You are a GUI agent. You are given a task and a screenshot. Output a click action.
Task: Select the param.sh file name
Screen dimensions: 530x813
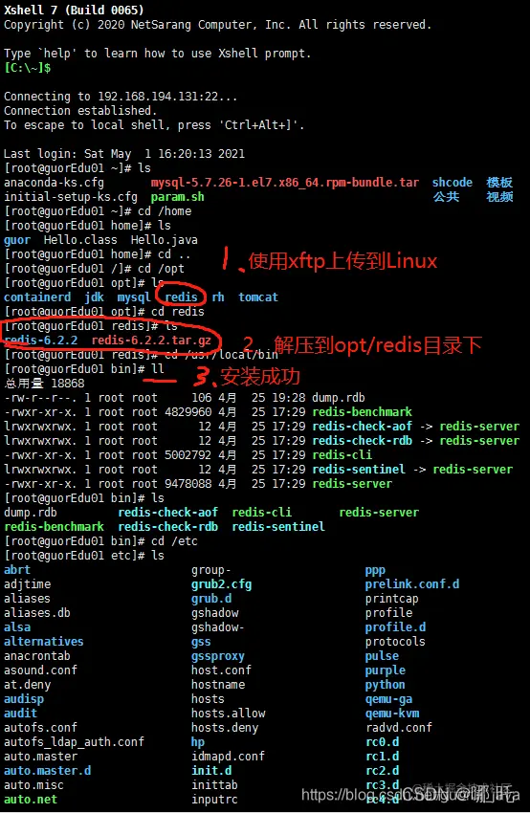click(177, 197)
